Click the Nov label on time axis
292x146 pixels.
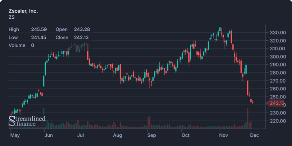pyautogui.click(x=223, y=135)
